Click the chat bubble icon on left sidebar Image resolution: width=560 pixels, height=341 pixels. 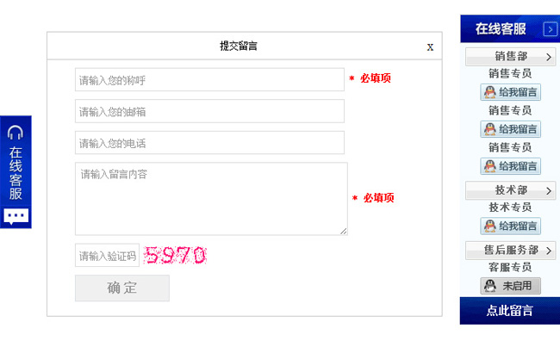(16, 216)
